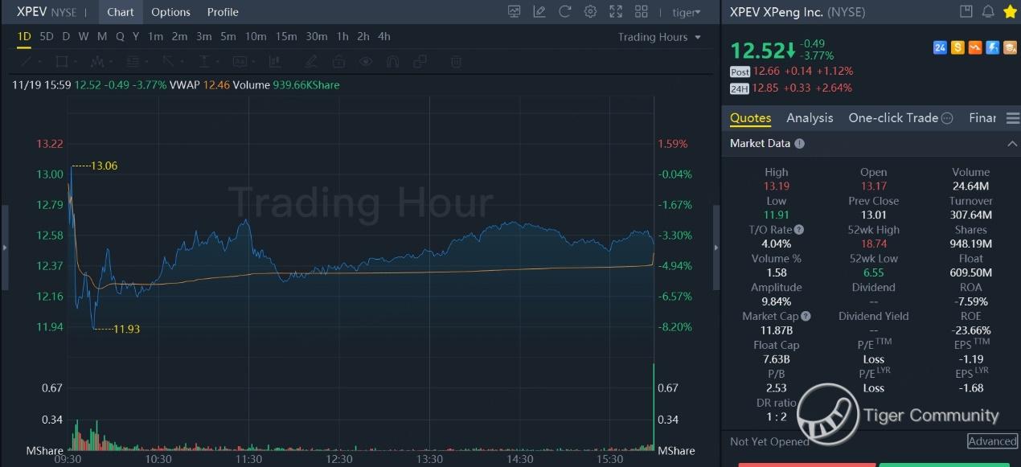Open One-click Trade more options circle

947,118
